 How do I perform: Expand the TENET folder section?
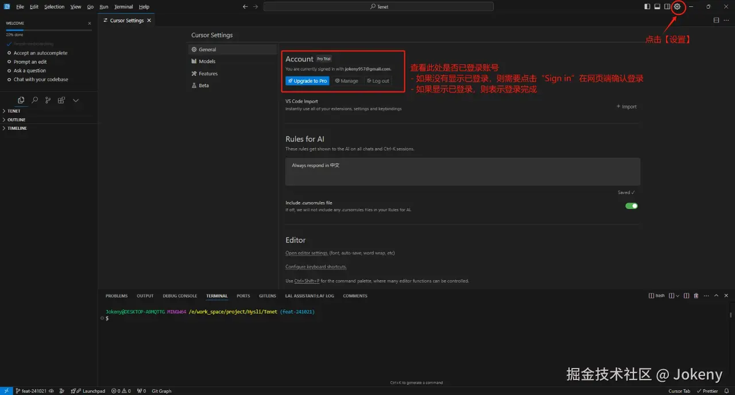(49, 111)
